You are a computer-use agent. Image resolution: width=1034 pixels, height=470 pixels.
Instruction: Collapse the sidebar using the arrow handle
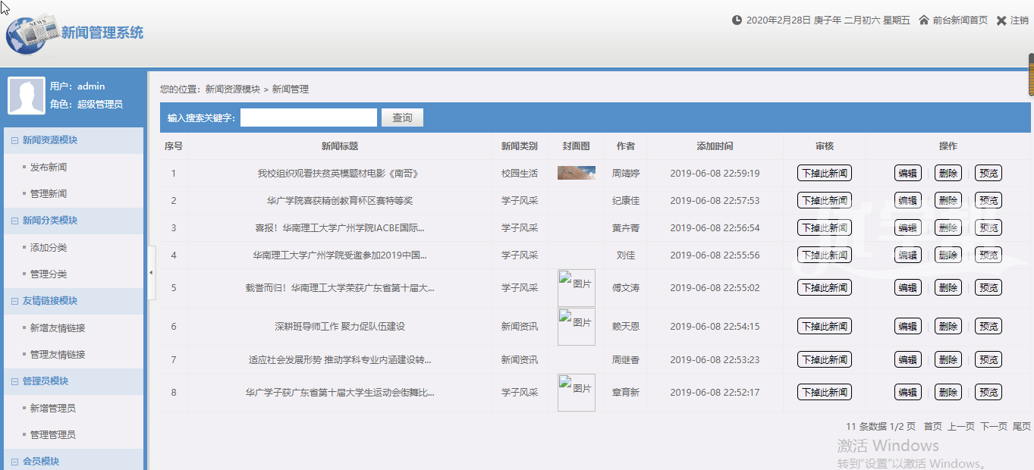(151, 272)
